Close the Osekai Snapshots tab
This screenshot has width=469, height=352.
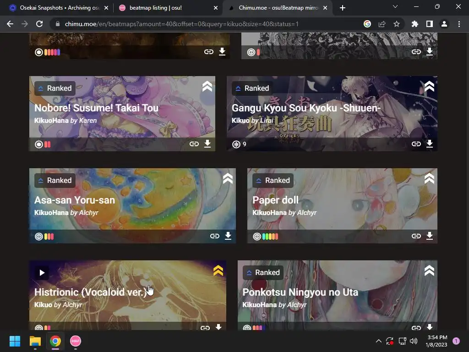pyautogui.click(x=106, y=8)
